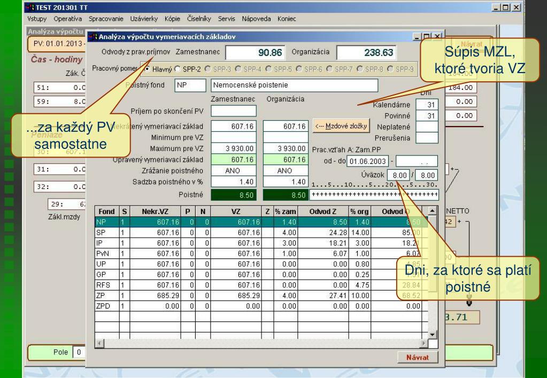
Task: Click the Návrat button in the dialog
Action: coord(417,357)
